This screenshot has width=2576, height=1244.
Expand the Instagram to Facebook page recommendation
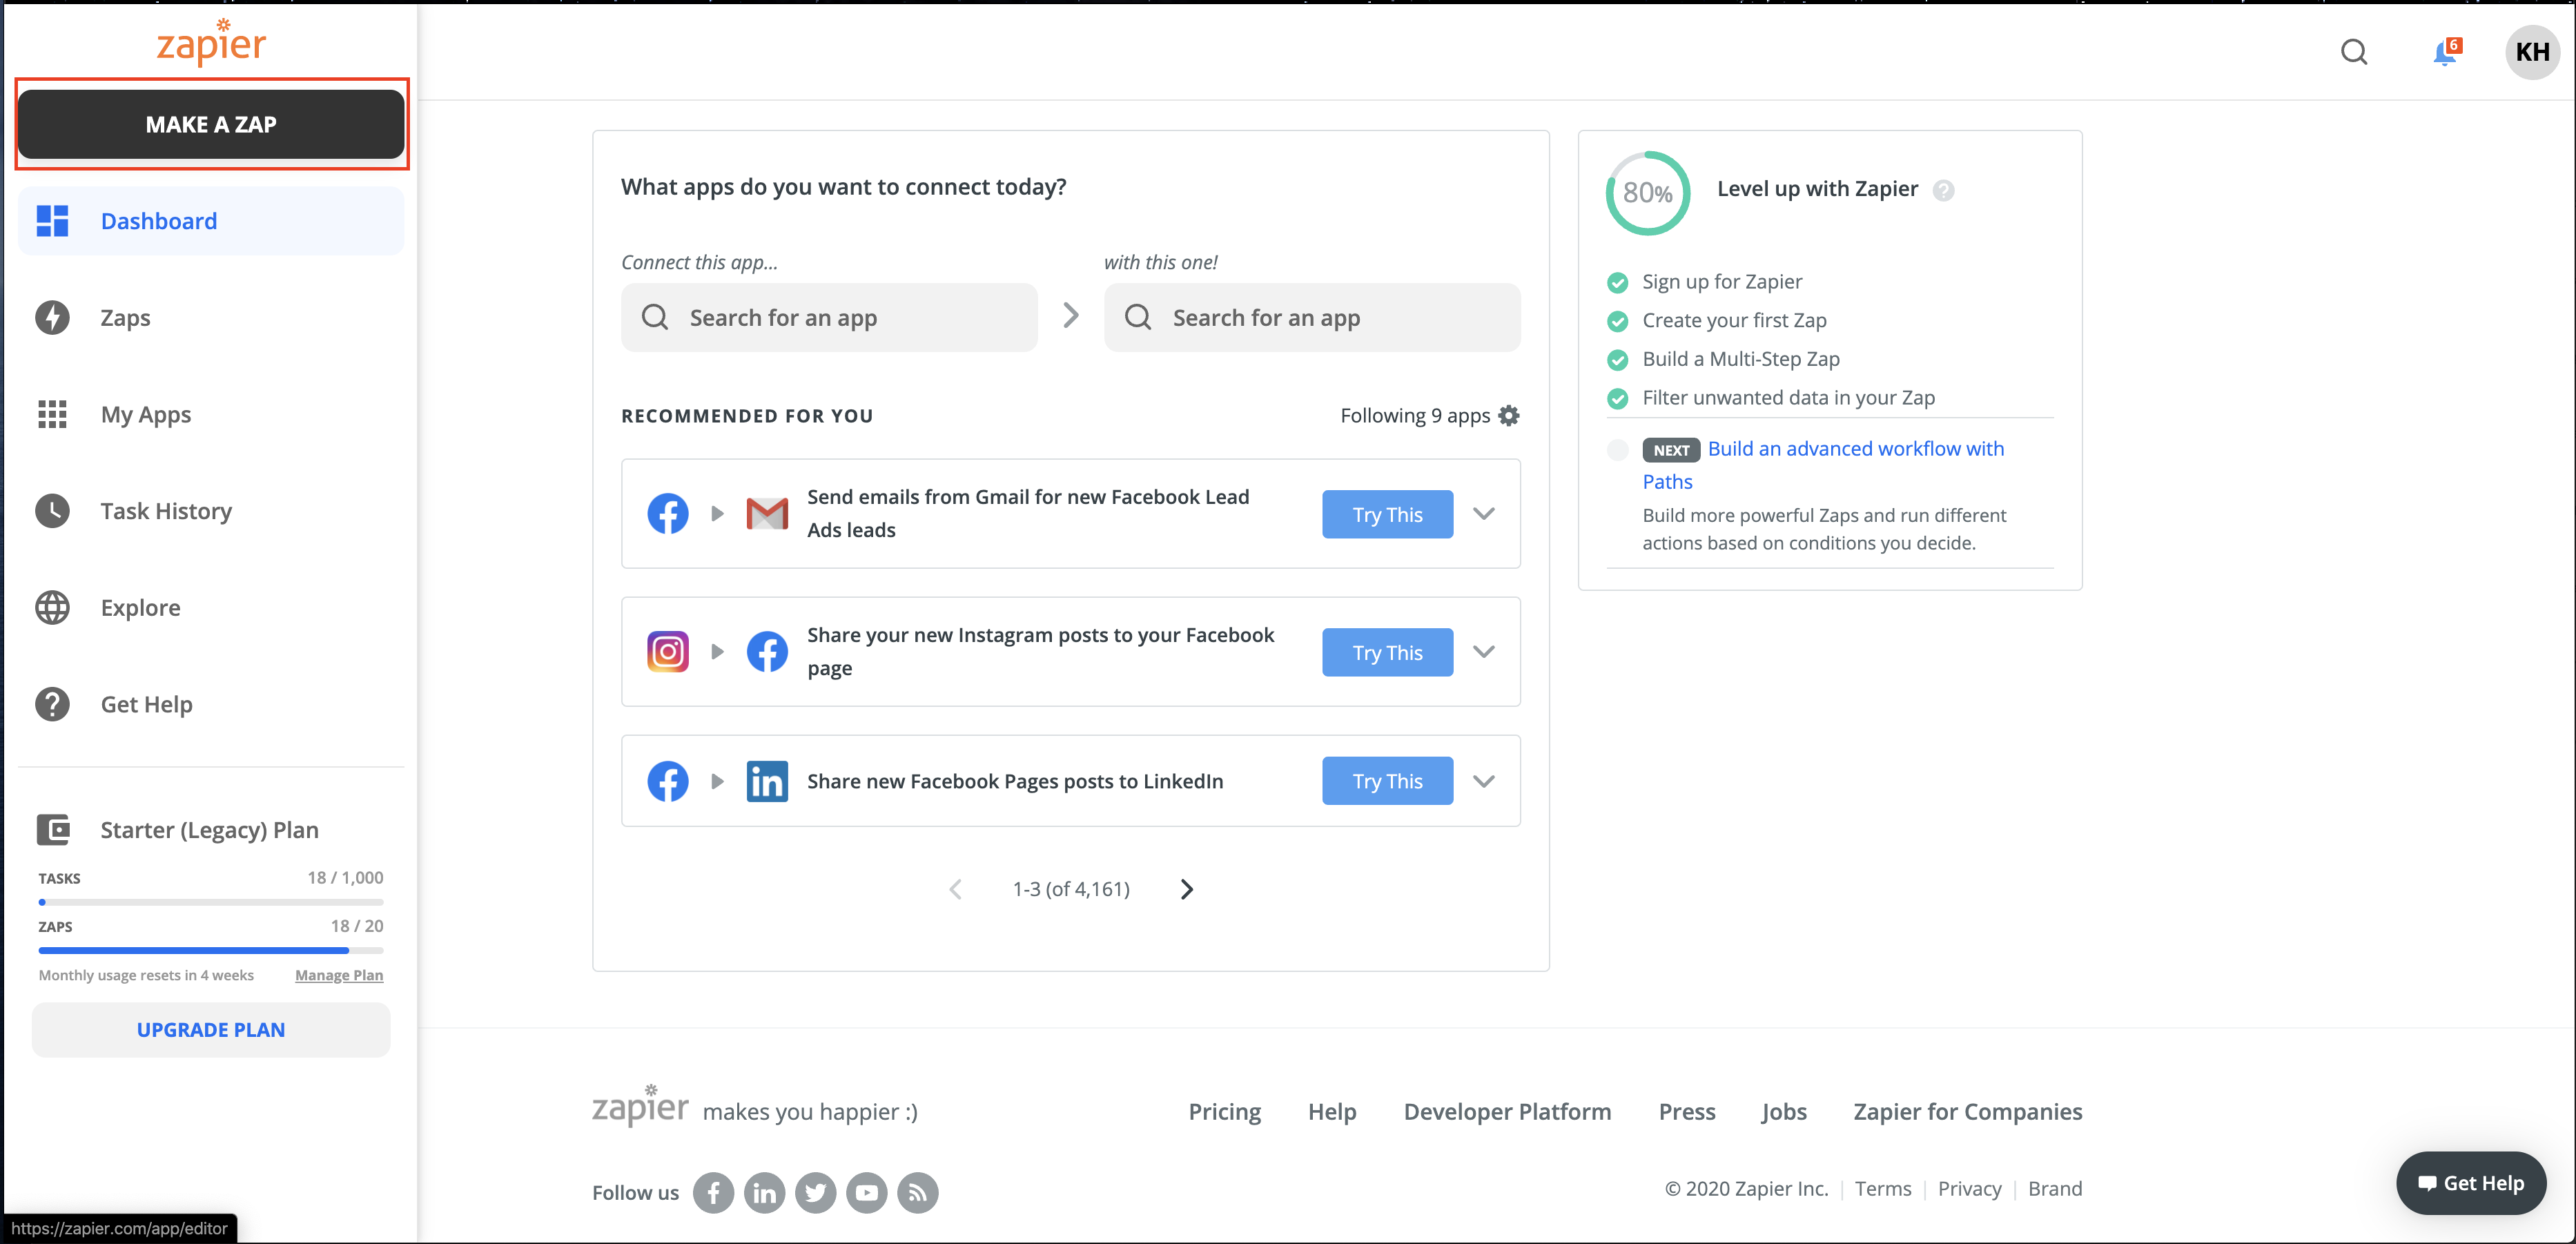[x=1484, y=652]
